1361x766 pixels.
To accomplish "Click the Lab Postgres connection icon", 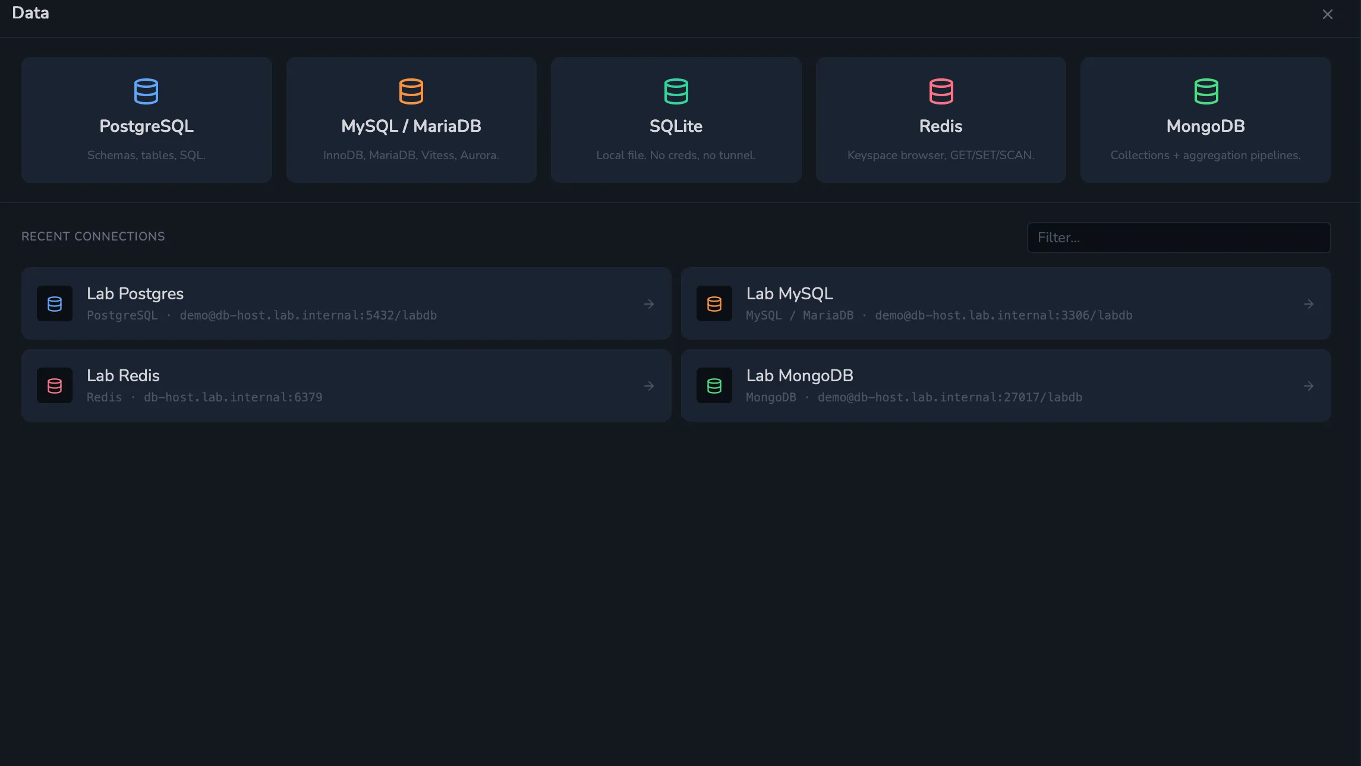I will coord(55,303).
